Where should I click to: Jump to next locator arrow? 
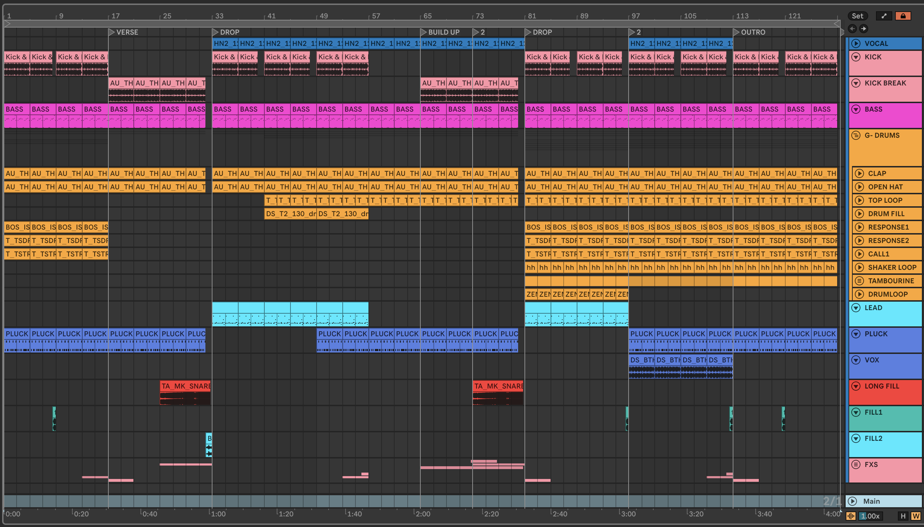(x=864, y=29)
